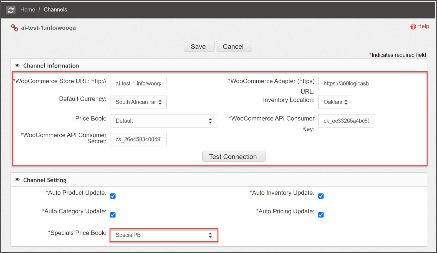Screen dimensions: 437x253
Task: Open Channels breadcrumb
Action: 55,10
